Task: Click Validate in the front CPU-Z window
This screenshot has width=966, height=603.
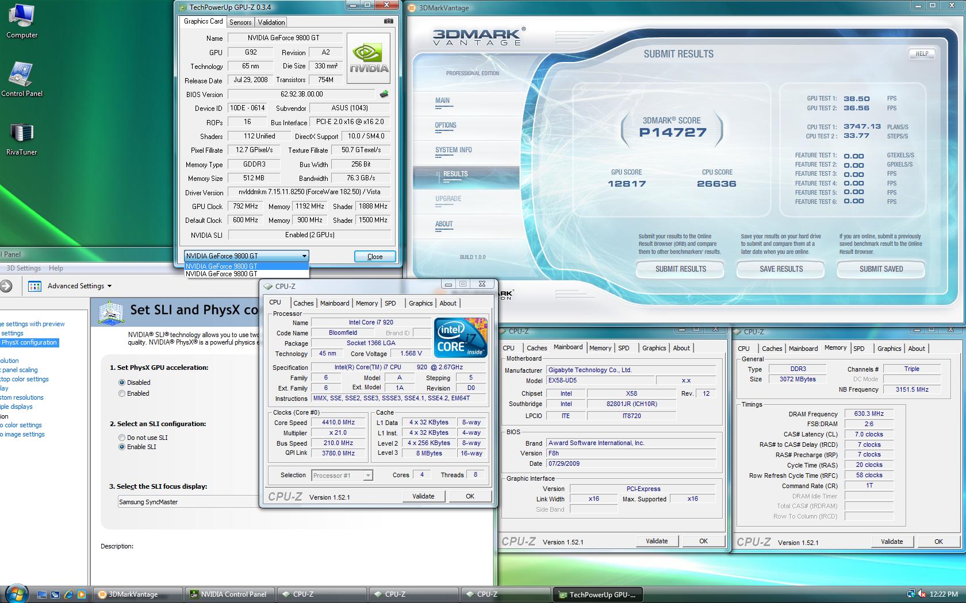Action: click(x=423, y=496)
